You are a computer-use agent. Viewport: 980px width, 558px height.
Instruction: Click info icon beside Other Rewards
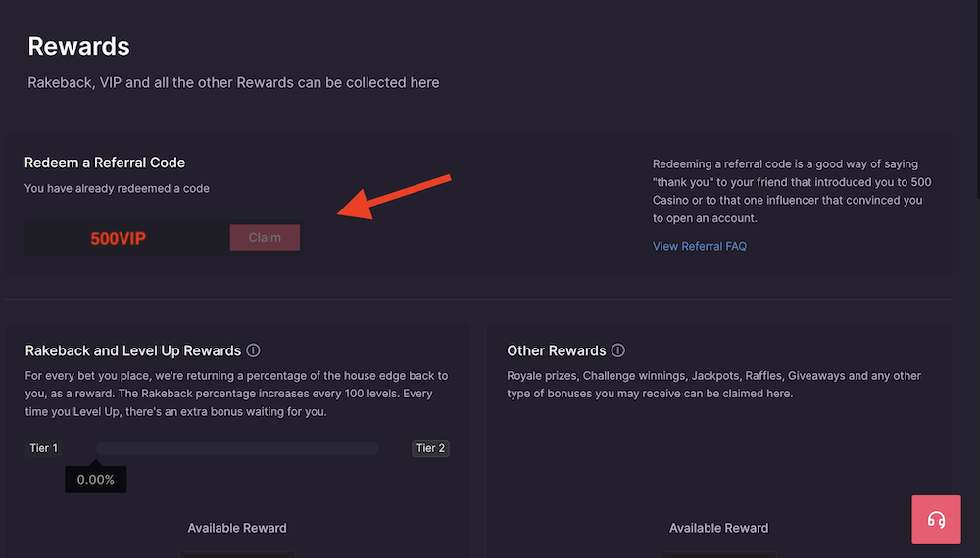[618, 350]
